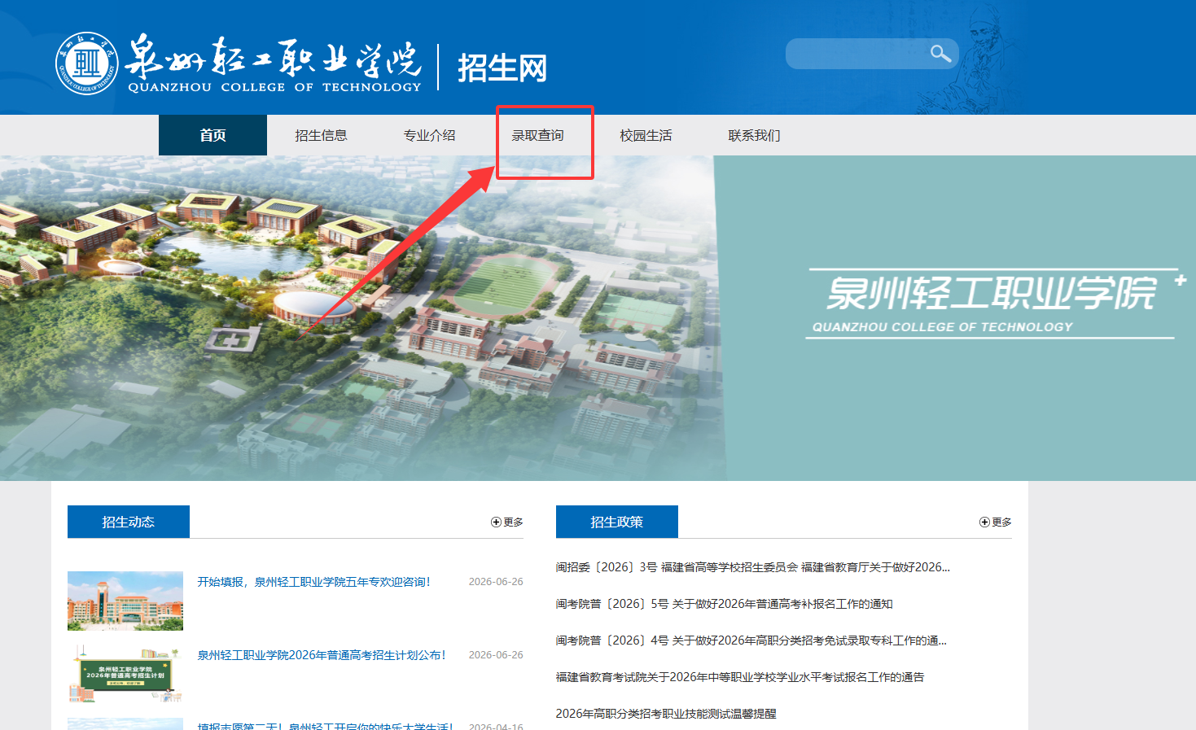Image resolution: width=1196 pixels, height=730 pixels.
Task: Open the 招生信息 menu
Action: pos(321,135)
